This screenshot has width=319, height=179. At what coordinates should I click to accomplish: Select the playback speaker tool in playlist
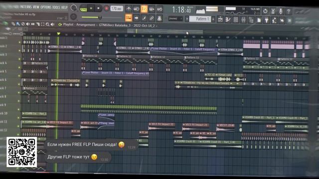(x=53, y=24)
